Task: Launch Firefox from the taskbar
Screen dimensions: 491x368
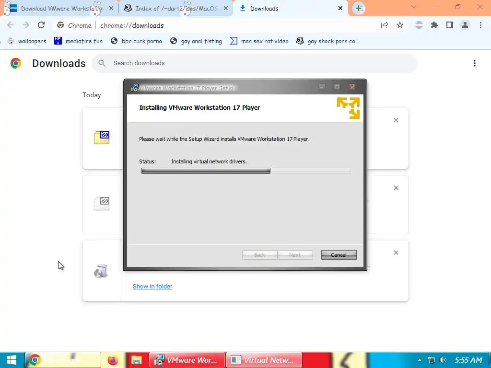Action: click(113, 360)
